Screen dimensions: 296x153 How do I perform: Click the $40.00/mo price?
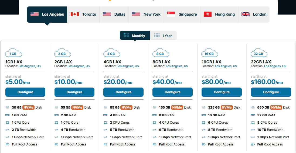(x=167, y=82)
